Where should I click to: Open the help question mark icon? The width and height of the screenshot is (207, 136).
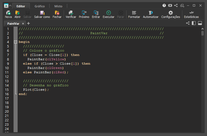coord(164,5)
